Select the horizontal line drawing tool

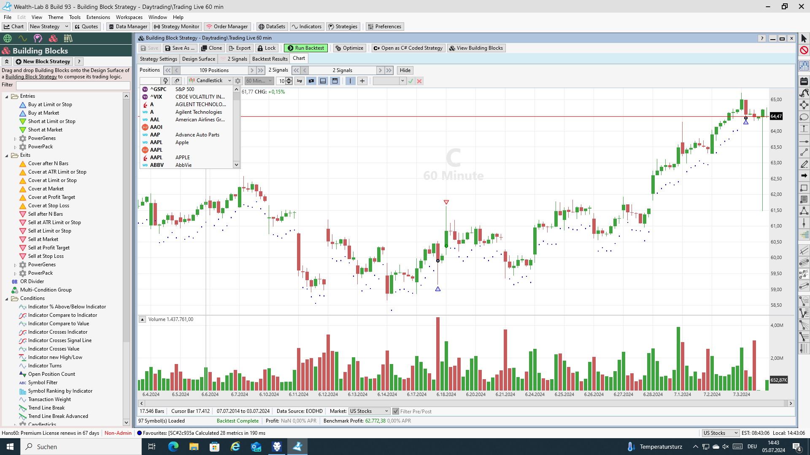804,141
